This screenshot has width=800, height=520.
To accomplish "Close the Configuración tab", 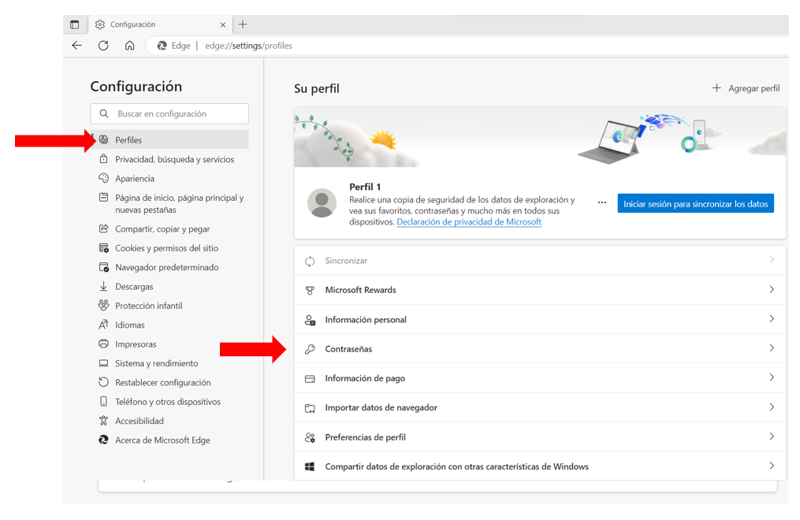I will coord(223,24).
